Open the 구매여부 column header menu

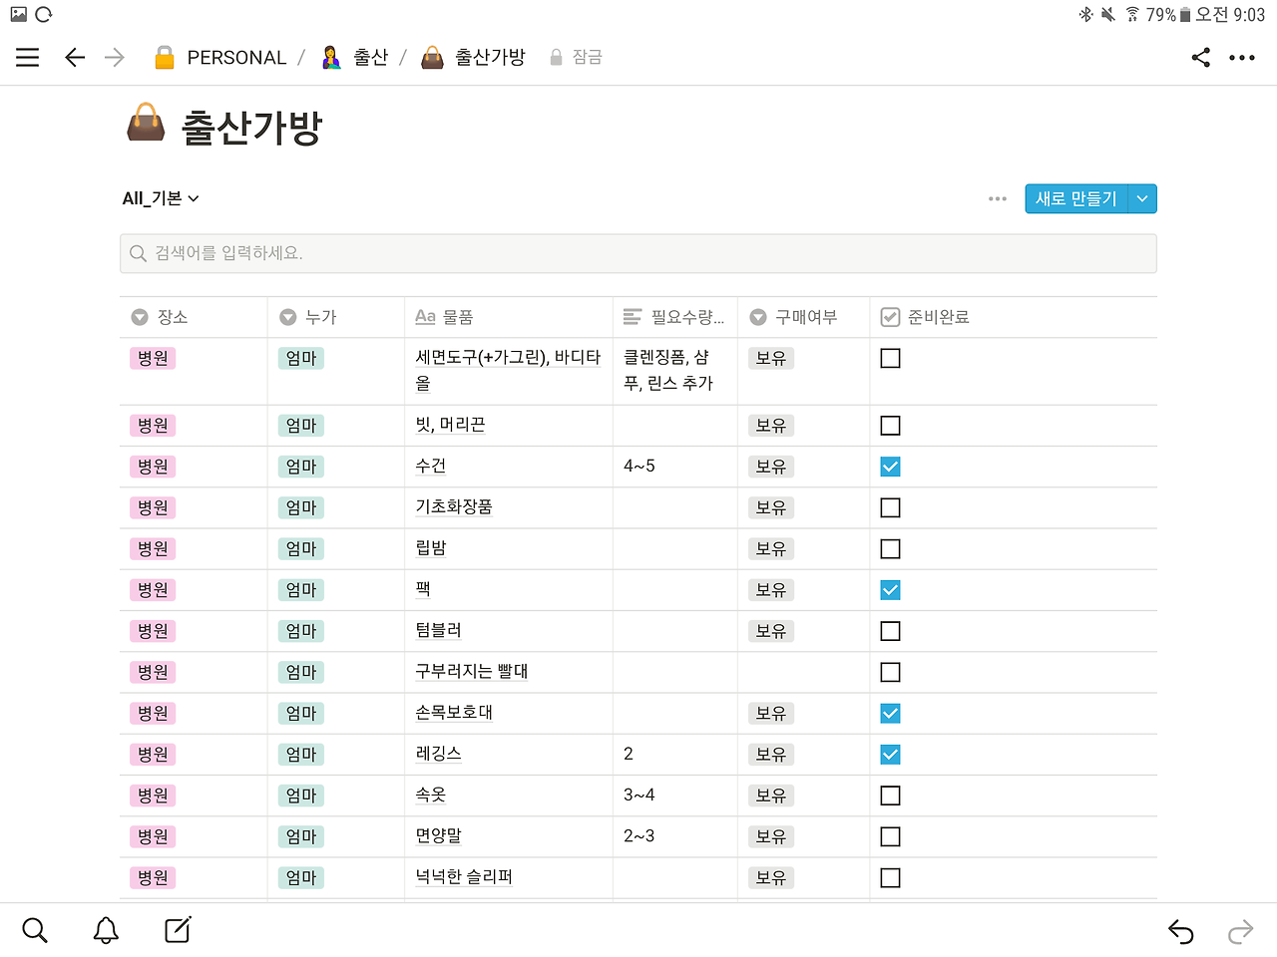pyautogui.click(x=804, y=317)
